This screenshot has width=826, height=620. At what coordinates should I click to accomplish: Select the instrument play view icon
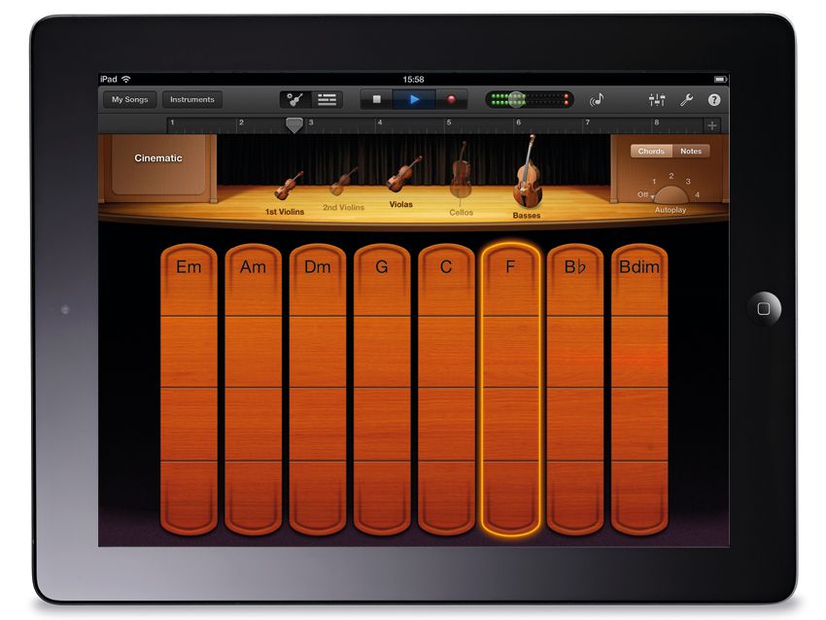(x=295, y=98)
